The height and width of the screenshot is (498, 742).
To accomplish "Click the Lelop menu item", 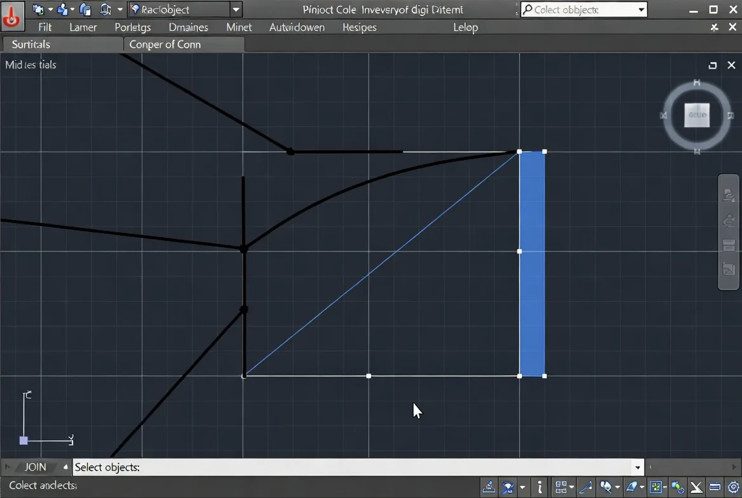I will click(x=466, y=27).
